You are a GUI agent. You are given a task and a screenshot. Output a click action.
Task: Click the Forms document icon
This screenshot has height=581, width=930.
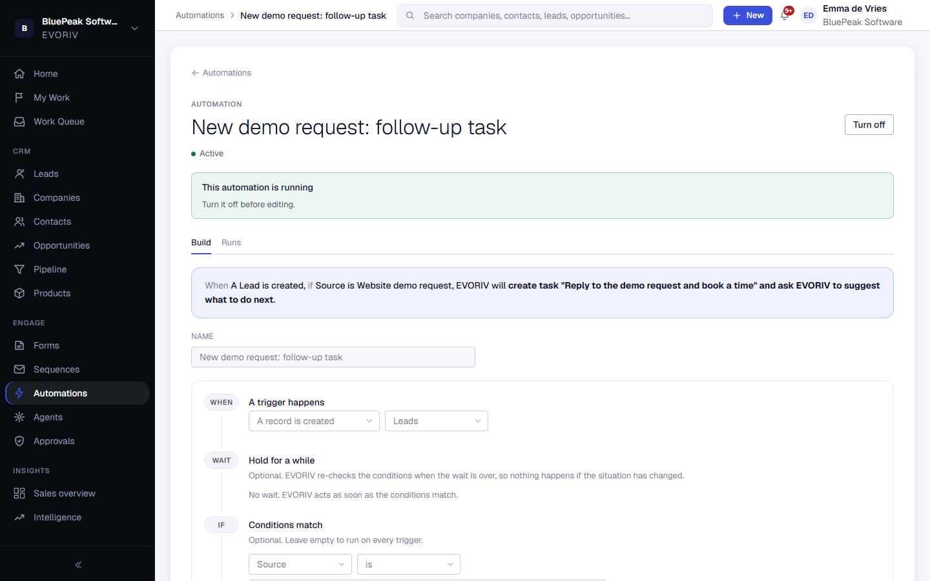pos(19,345)
